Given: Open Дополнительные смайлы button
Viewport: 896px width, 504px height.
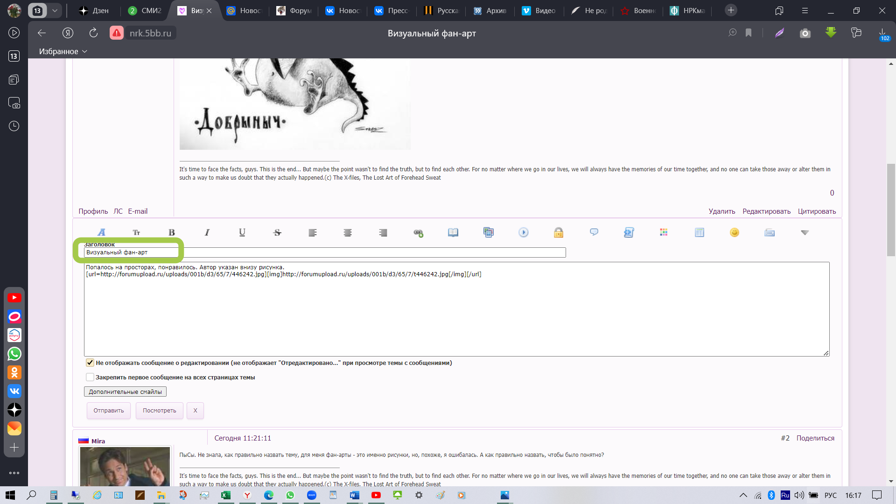Looking at the screenshot, I should coord(125,392).
